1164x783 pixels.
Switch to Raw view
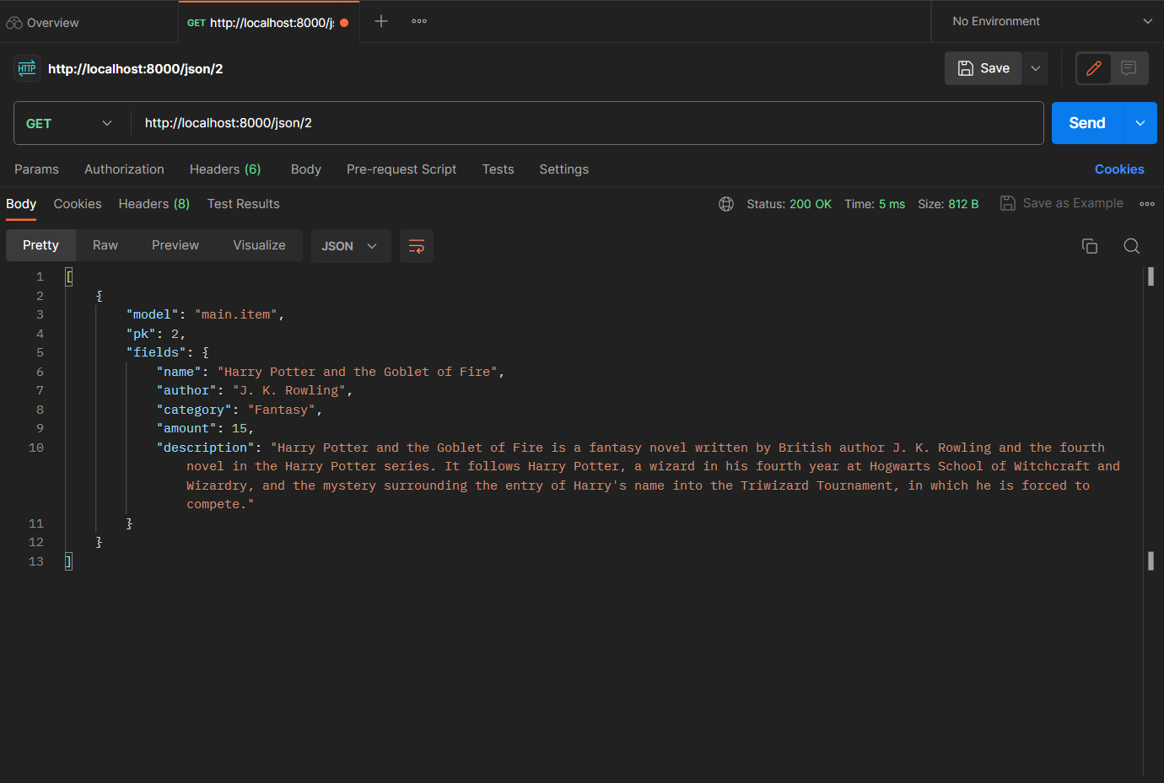click(105, 245)
